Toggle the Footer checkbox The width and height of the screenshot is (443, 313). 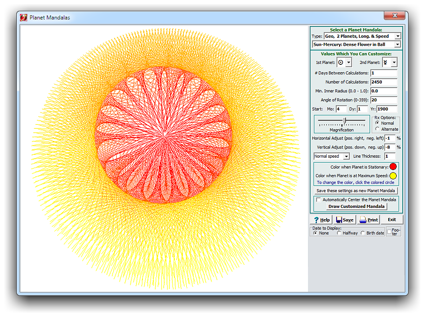pos(389,231)
